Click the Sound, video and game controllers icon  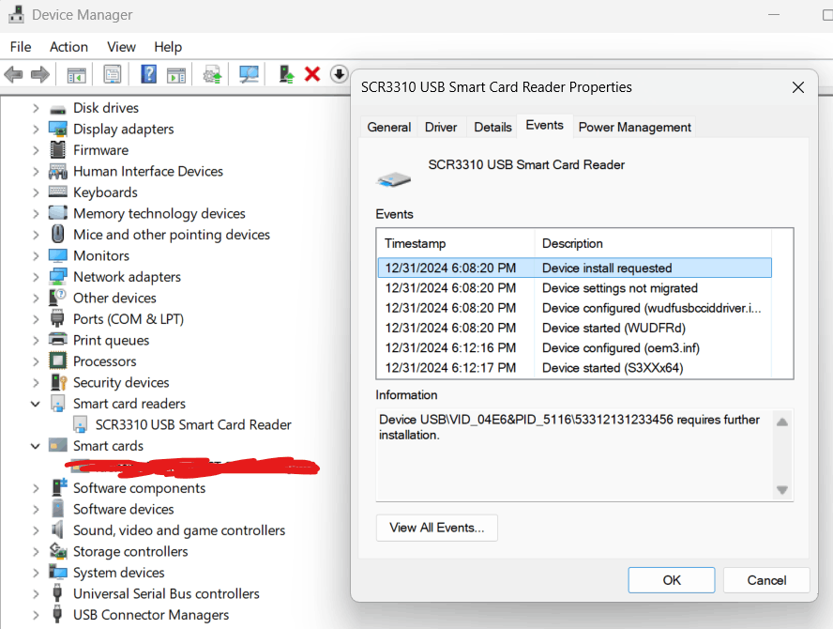tap(58, 530)
